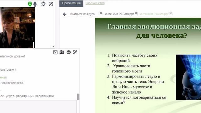This screenshot has width=201, height=113.
Task: Open the Рабочий стол link
Action: [95, 3]
